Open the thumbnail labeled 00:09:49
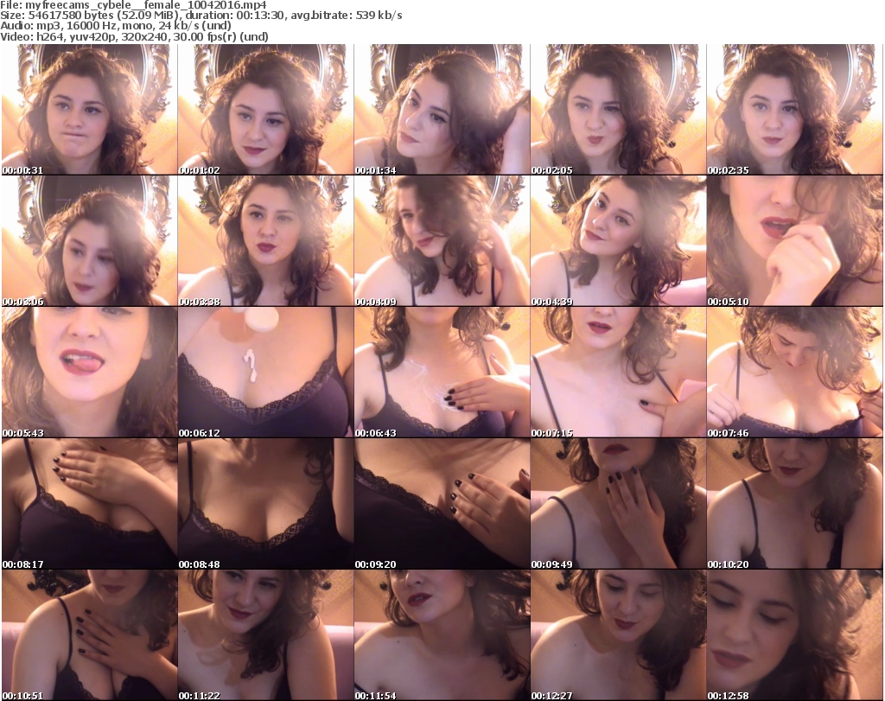The height and width of the screenshot is (701, 885). click(618, 504)
